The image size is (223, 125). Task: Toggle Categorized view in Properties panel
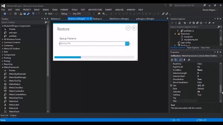click(172, 60)
